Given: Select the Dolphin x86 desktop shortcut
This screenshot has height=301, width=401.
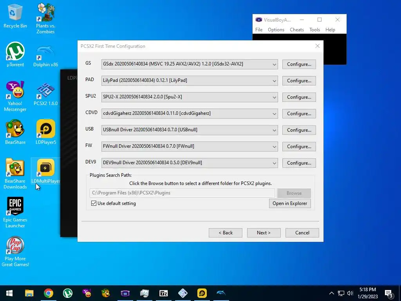Looking at the screenshot, I should 45,56.
